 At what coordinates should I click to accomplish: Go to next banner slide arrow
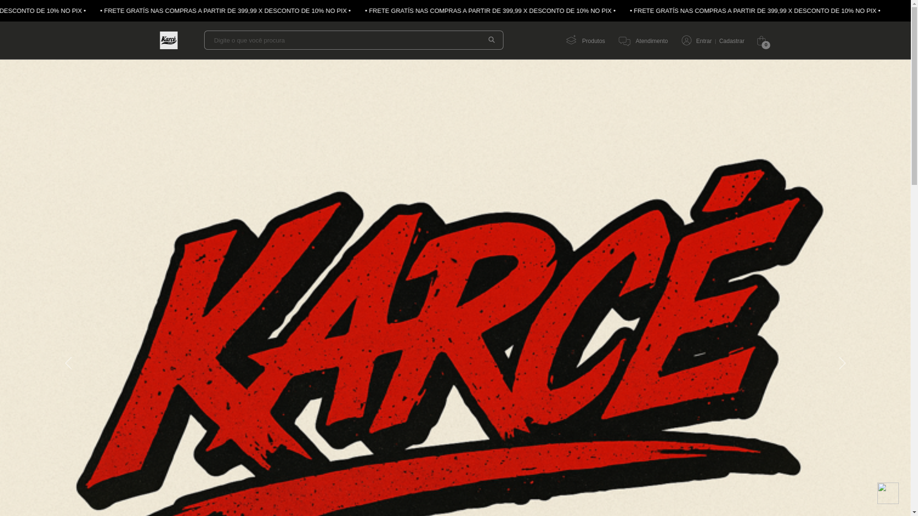[x=842, y=363]
